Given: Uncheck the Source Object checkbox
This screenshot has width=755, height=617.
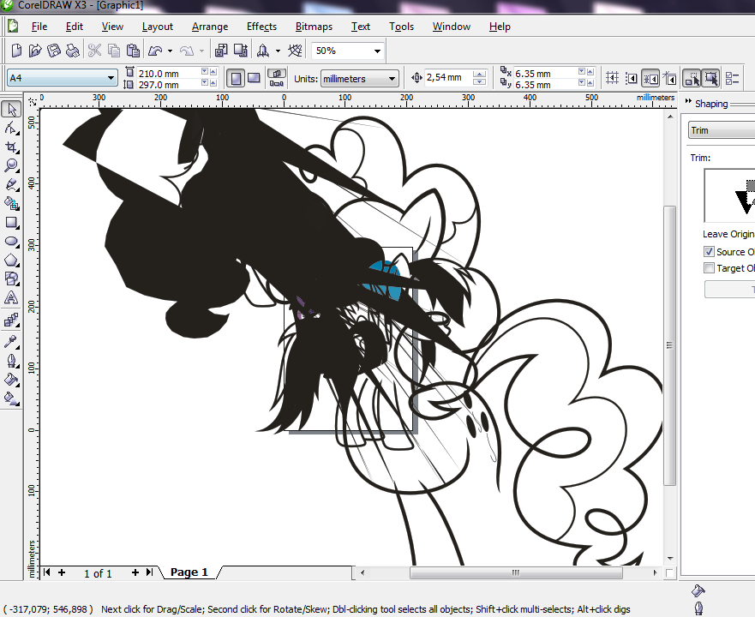Looking at the screenshot, I should (709, 252).
